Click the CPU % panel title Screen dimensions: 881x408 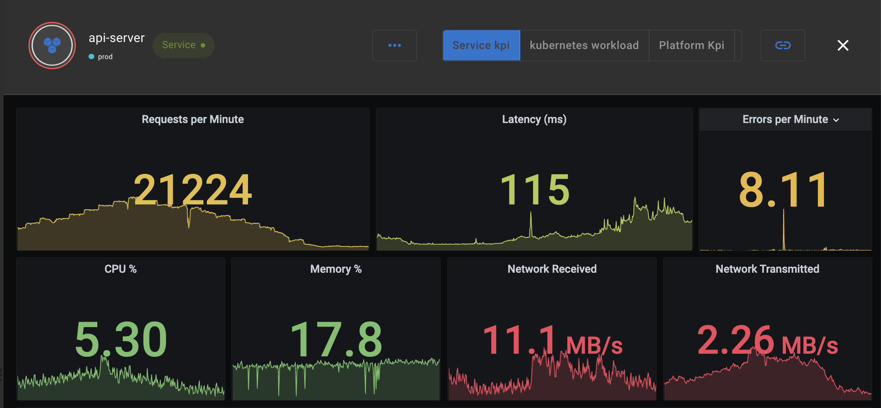[x=120, y=269]
